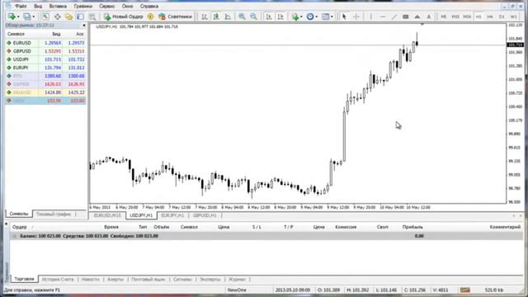The height and width of the screenshot is (297, 528).
Task: Expand the Indicators dropdown arrow
Action: pos(301,16)
